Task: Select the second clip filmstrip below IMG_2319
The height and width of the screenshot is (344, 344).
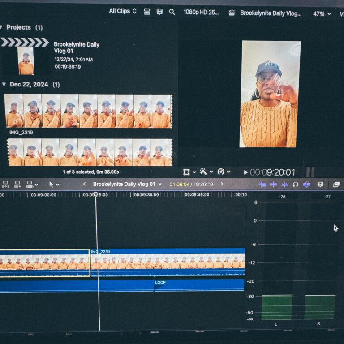Action: tap(90, 152)
